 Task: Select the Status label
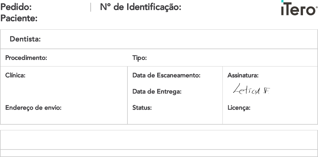142,108
